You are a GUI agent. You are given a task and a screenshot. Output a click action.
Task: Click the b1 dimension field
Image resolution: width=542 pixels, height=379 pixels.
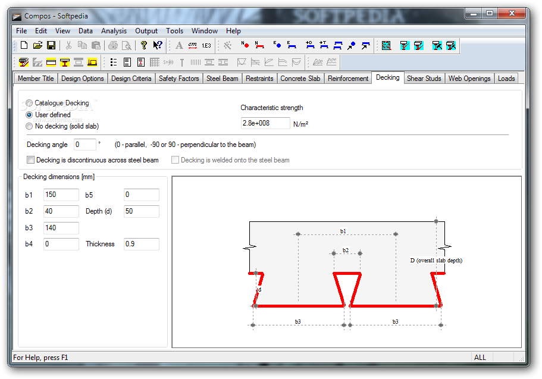pyautogui.click(x=61, y=195)
